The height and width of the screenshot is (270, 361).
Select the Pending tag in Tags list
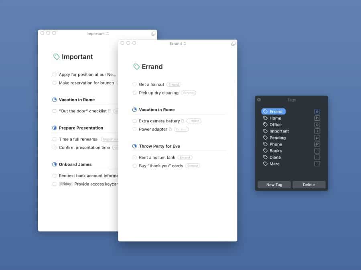tap(278, 138)
